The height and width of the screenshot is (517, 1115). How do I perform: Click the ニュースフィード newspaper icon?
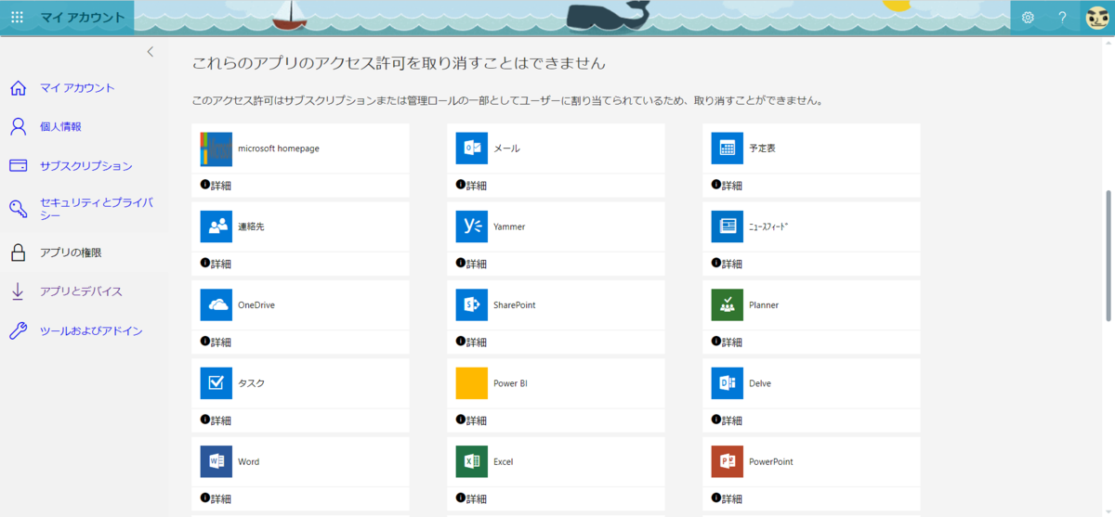[x=728, y=226]
